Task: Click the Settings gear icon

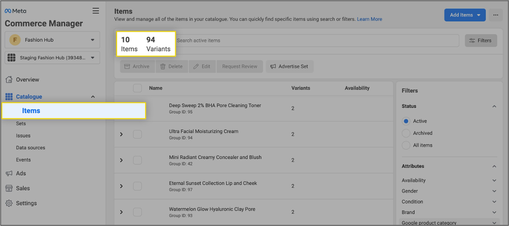Action: 9,203
